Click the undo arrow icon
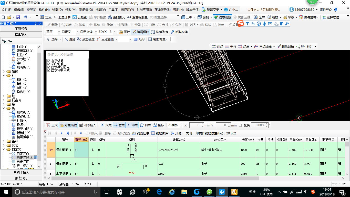 [x=26, y=17]
